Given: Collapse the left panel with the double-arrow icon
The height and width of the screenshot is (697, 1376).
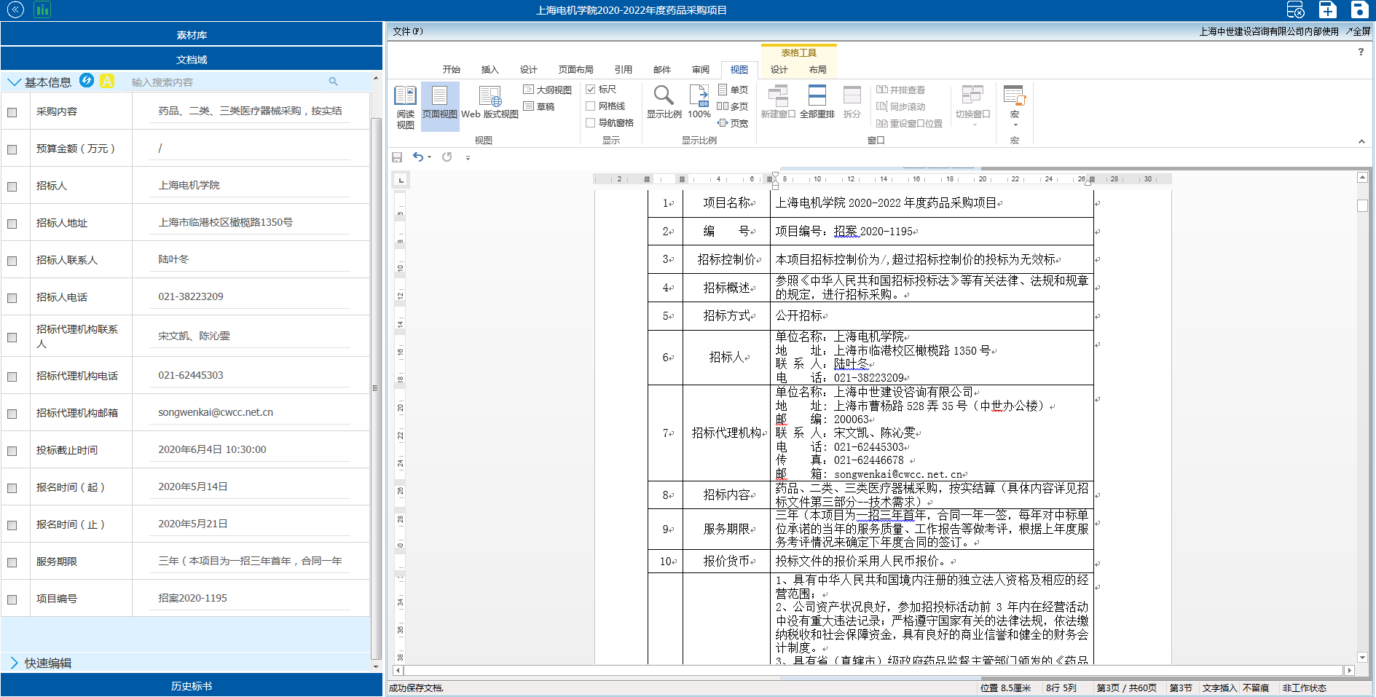Looking at the screenshot, I should [15, 10].
